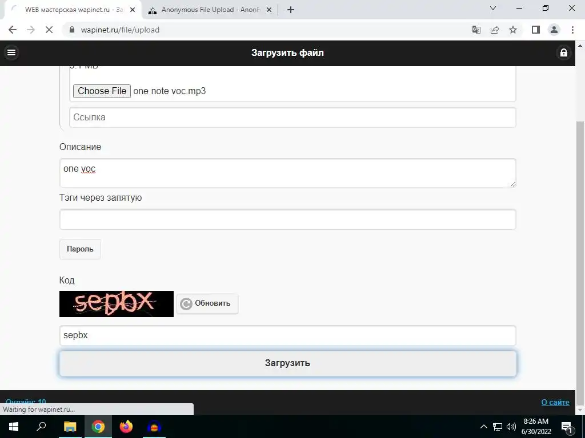Open the browser side panel icon
Viewport: 585px width, 438px height.
click(x=536, y=30)
